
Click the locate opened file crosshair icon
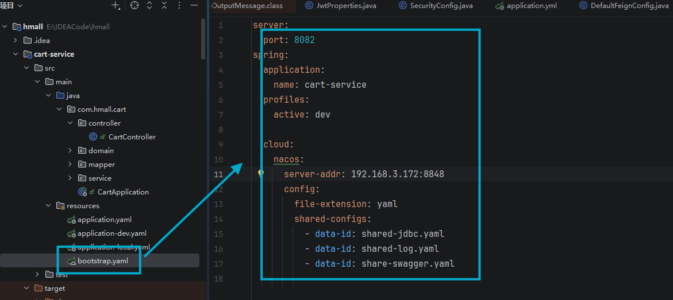coord(134,6)
